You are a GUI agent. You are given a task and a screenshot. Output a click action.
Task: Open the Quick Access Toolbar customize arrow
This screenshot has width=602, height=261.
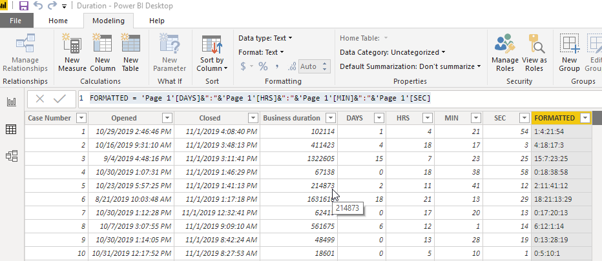64,6
